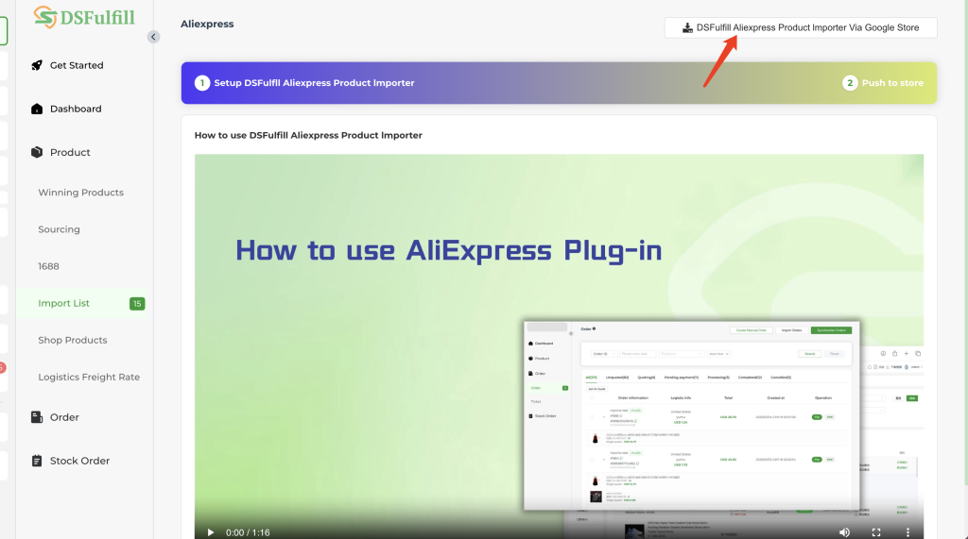The width and height of the screenshot is (968, 539).
Task: Mute the video with the speaker icon
Action: click(844, 532)
